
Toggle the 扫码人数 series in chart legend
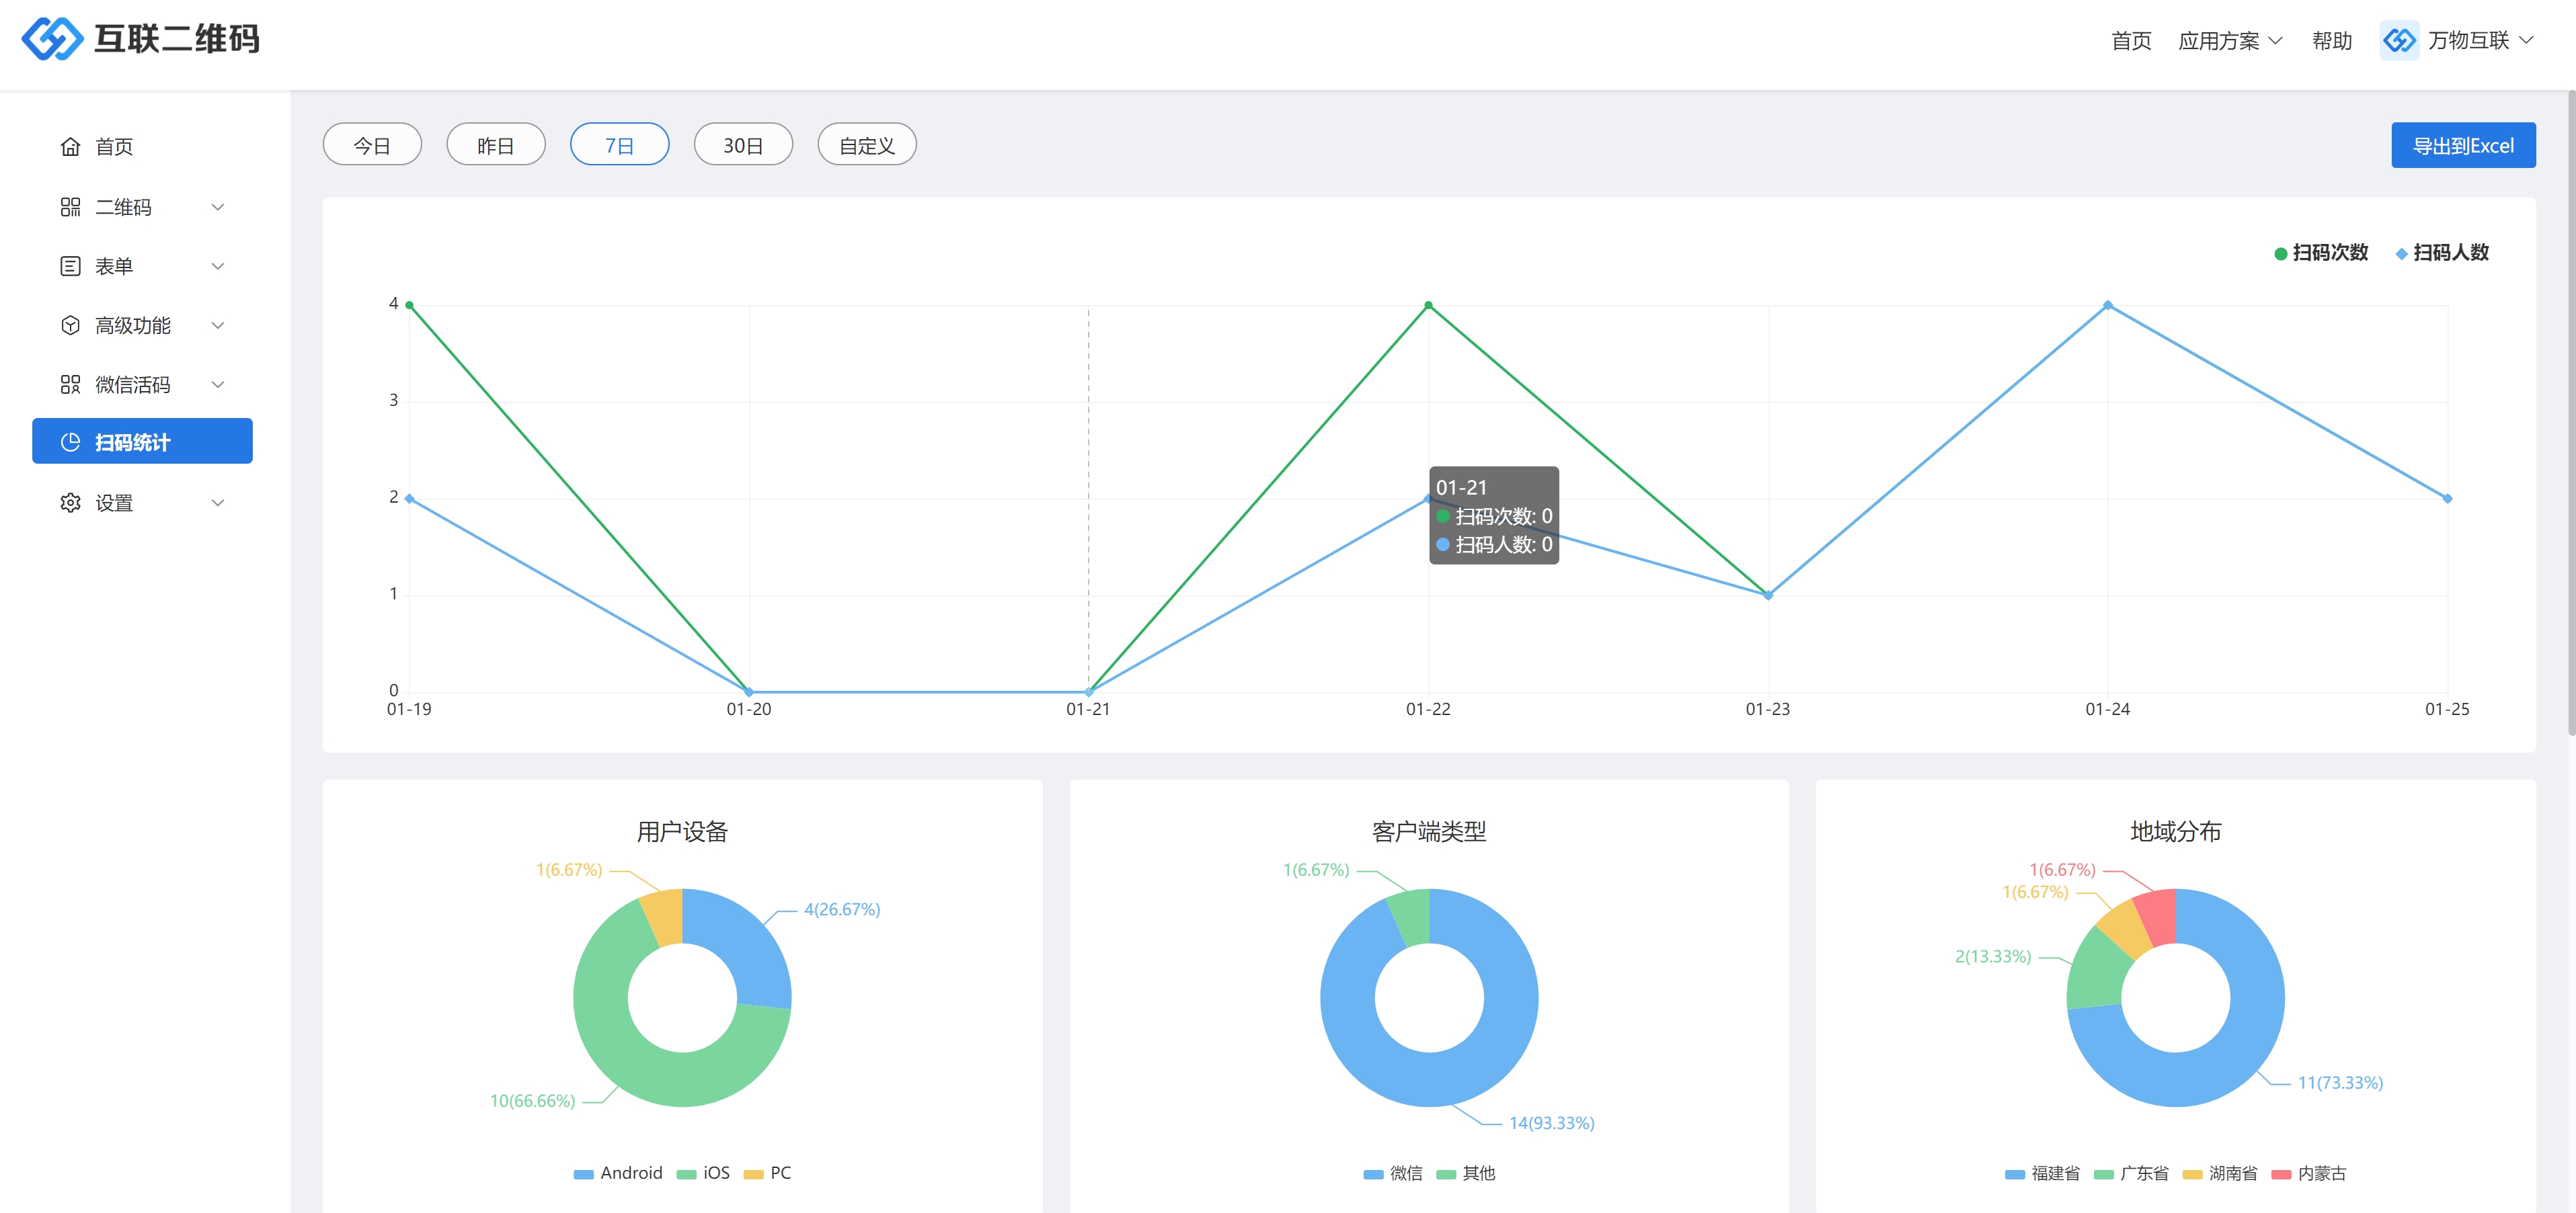pyautogui.click(x=2441, y=253)
